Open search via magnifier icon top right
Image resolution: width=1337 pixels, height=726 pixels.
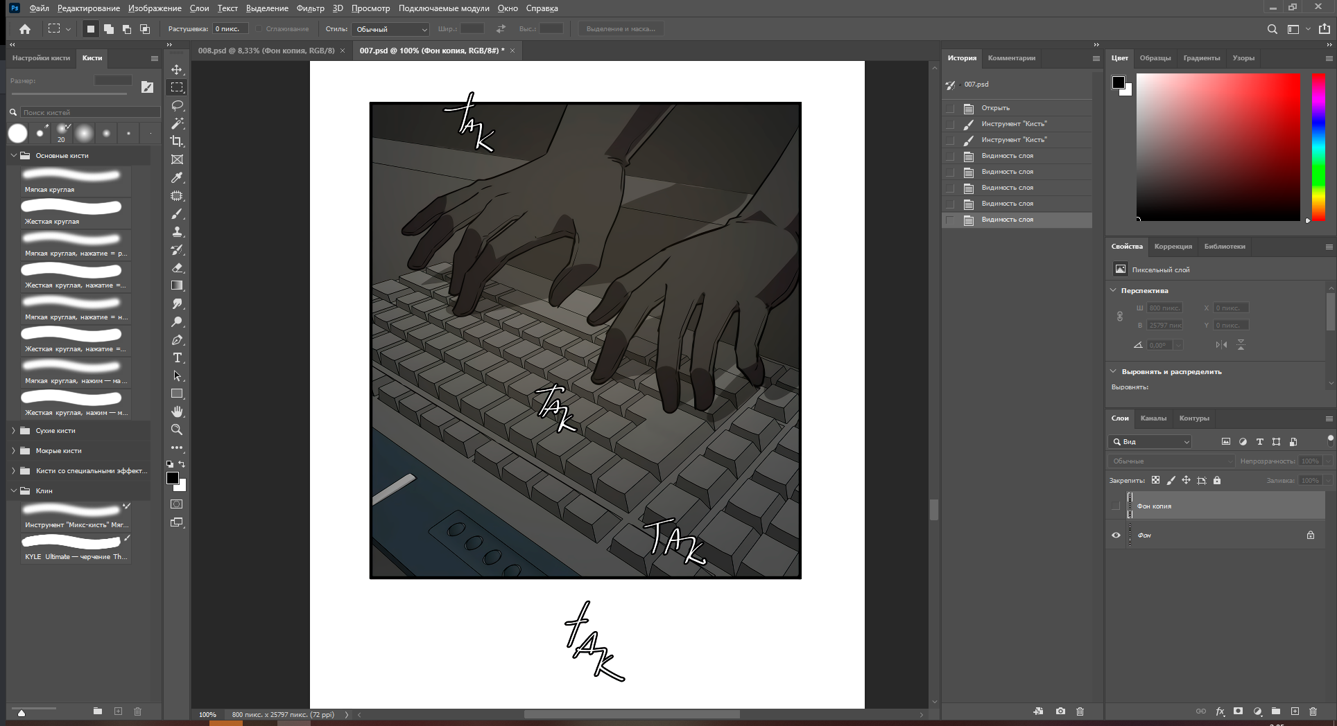(x=1272, y=29)
